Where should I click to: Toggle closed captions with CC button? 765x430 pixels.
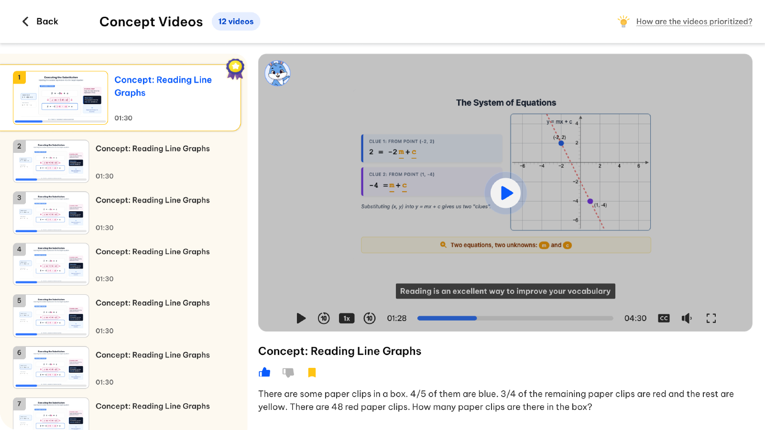[664, 318]
